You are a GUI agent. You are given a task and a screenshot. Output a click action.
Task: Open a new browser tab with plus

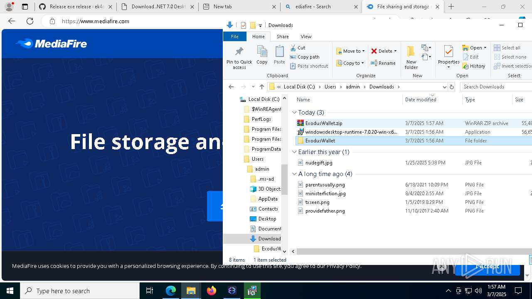451,7
